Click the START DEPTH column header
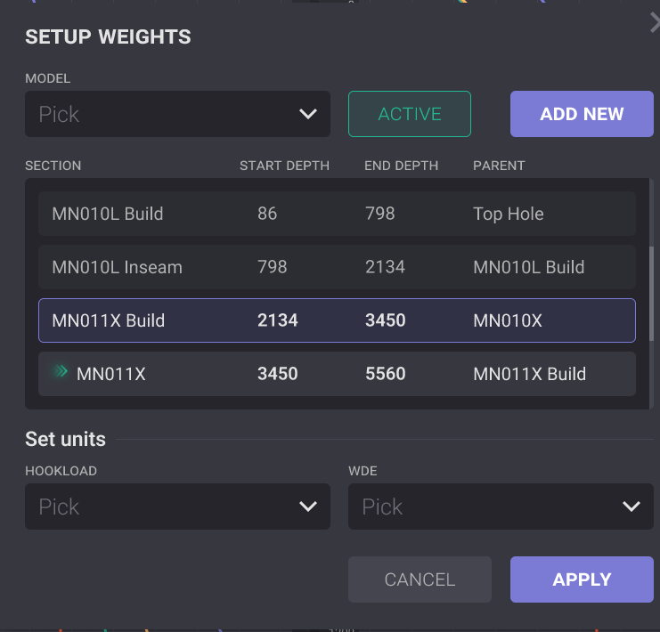The image size is (660, 632). pos(284,166)
